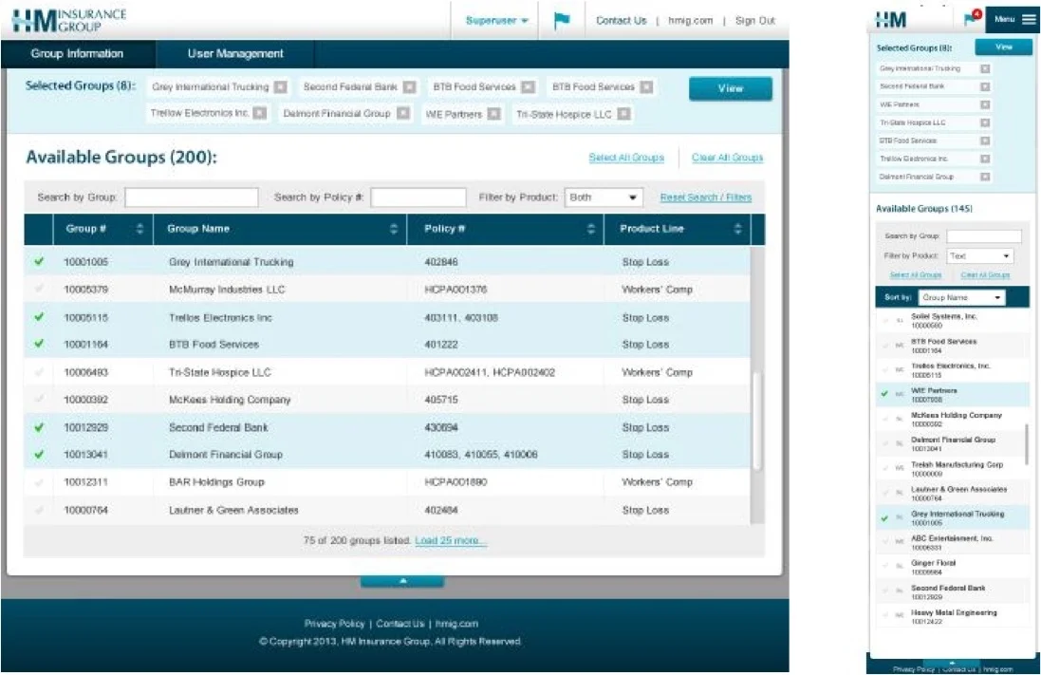Uncheck Trellos Electronics Inc row in desktop table

39,317
